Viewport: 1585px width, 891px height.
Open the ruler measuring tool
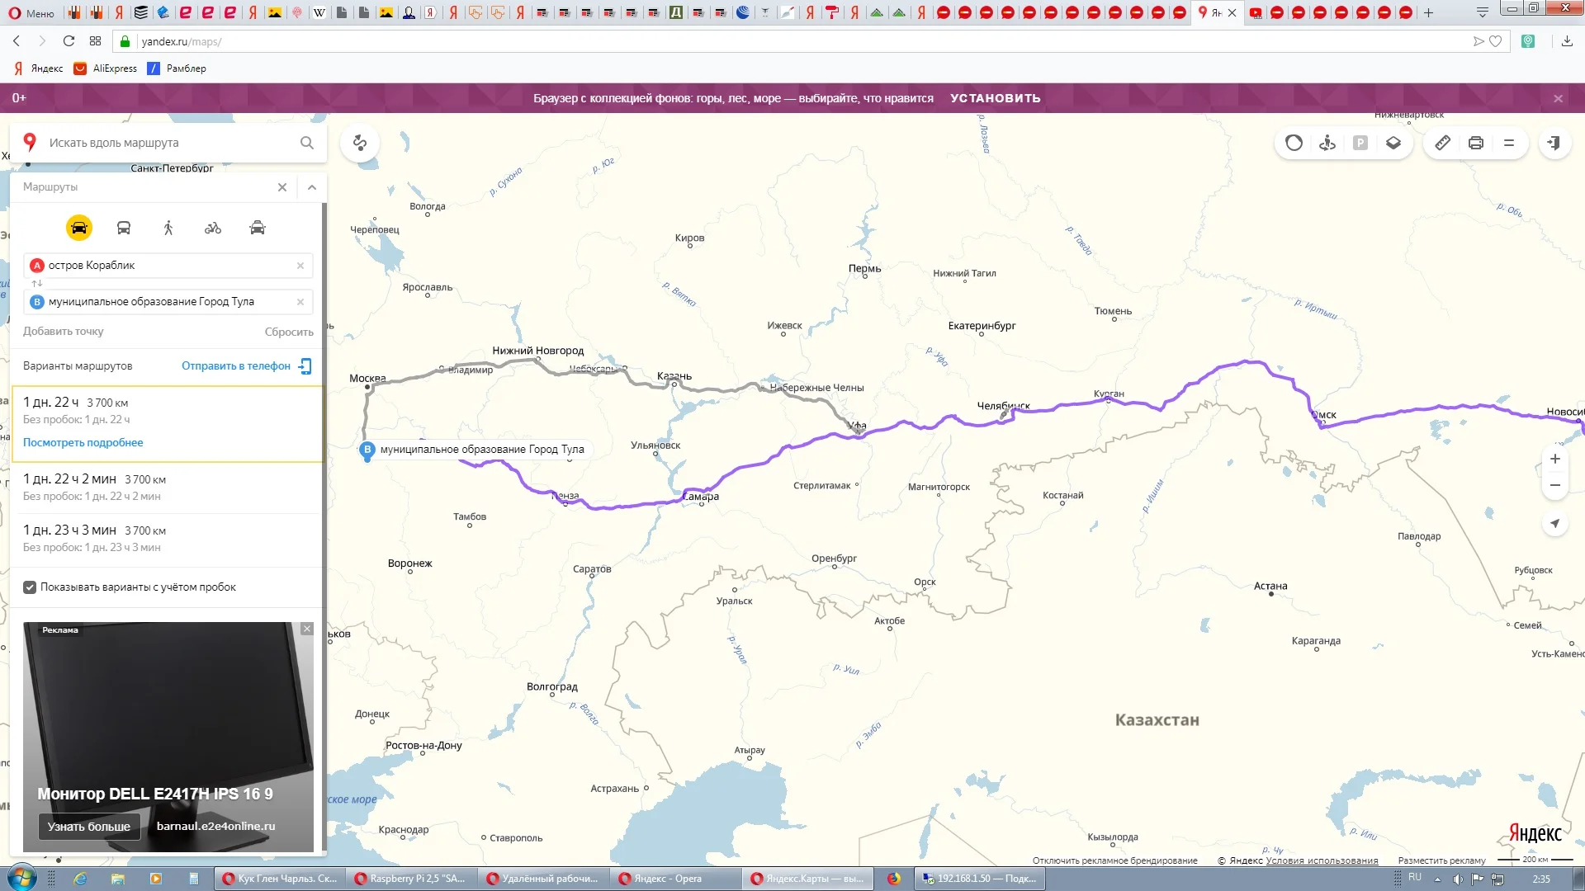(x=1443, y=143)
